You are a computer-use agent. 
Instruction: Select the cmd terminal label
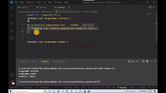point(132,61)
